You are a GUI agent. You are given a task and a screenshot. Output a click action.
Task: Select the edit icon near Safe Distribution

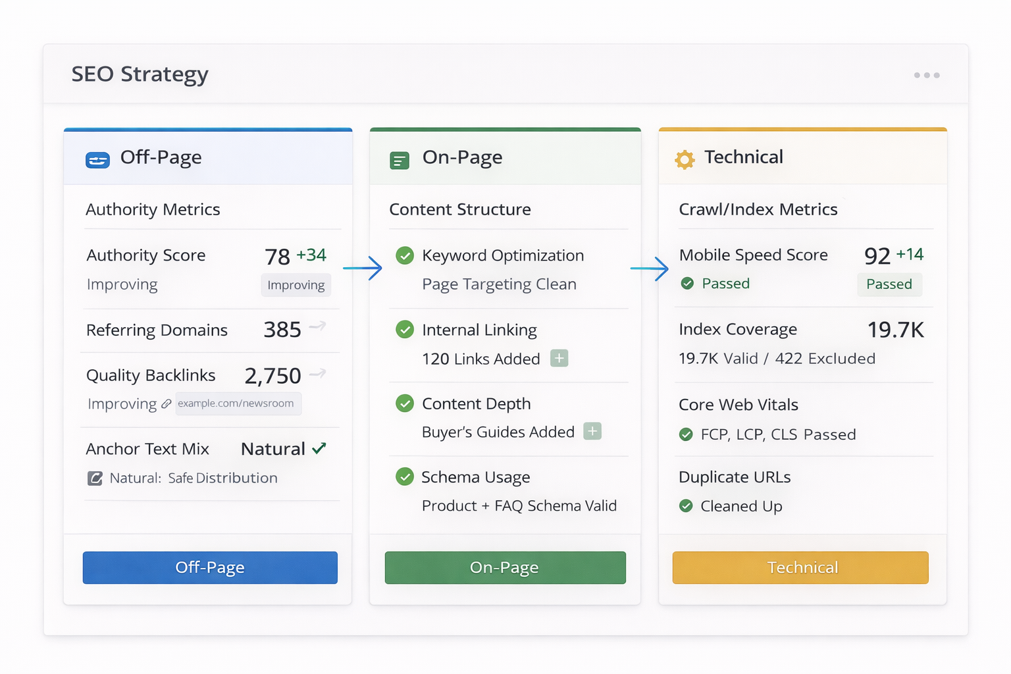tap(94, 479)
